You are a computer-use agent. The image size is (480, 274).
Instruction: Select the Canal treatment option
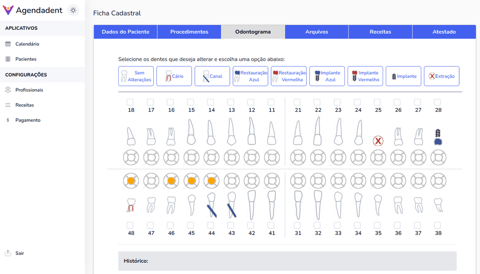[x=212, y=76]
